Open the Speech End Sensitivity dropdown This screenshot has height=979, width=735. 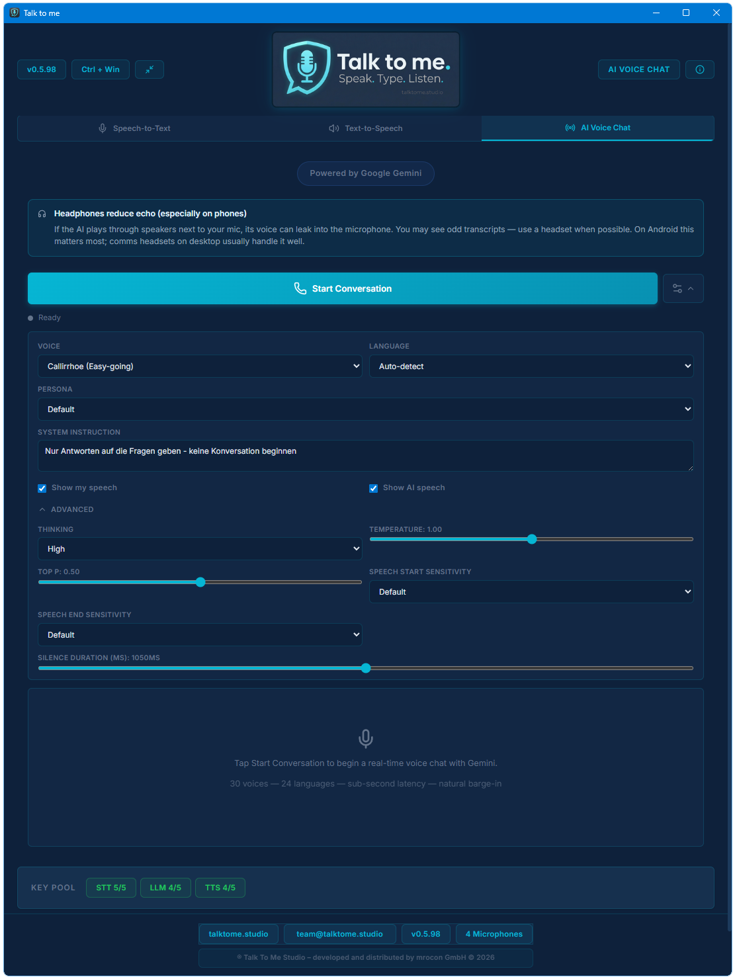pos(200,635)
